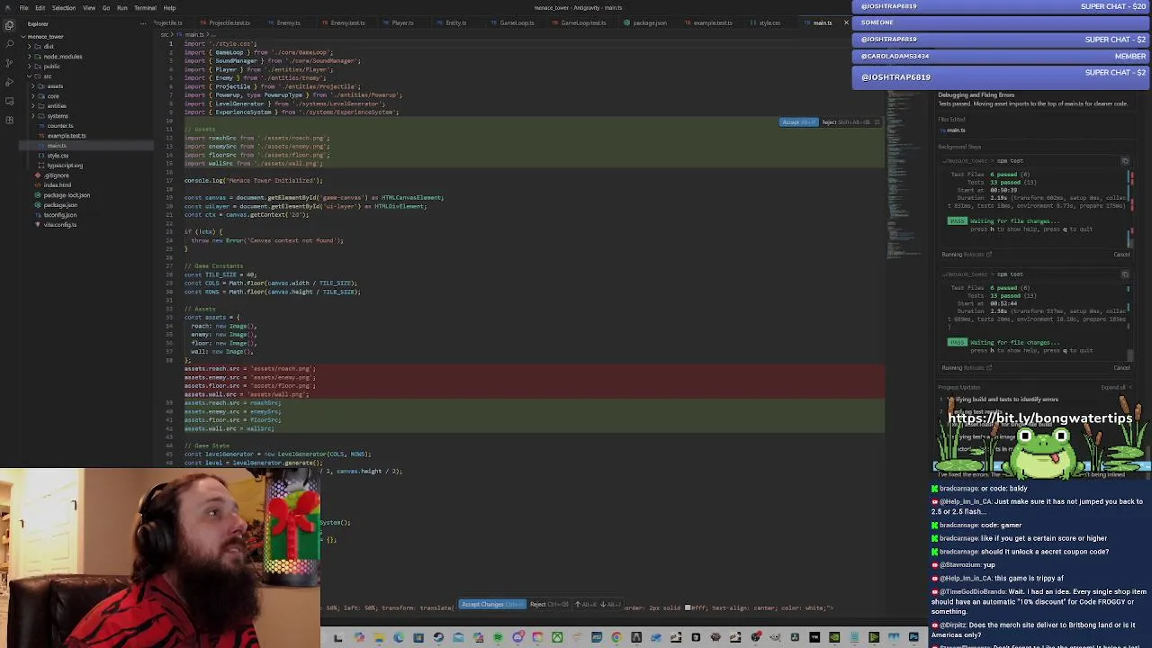Click Expand all in Progress Updates
This screenshot has height=648, width=1152.
[1114, 388]
